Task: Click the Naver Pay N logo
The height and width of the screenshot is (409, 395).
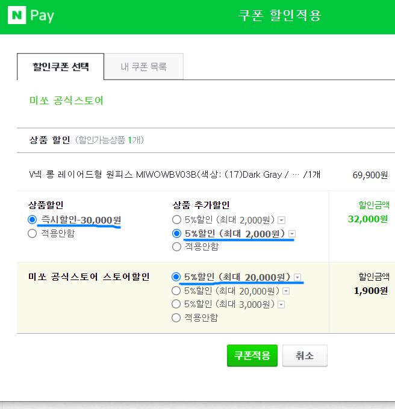Action: [17, 15]
